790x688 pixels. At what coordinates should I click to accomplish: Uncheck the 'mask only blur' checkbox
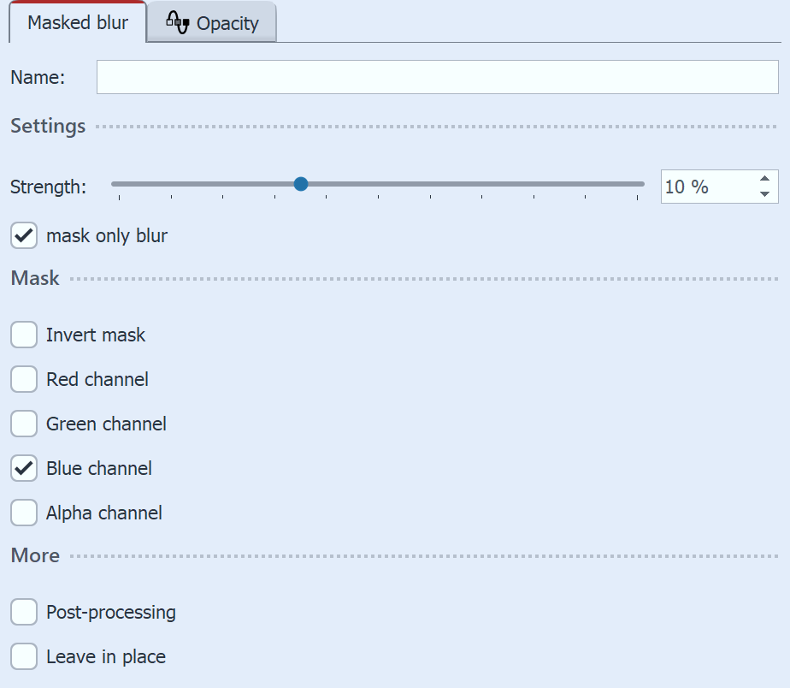pyautogui.click(x=23, y=235)
